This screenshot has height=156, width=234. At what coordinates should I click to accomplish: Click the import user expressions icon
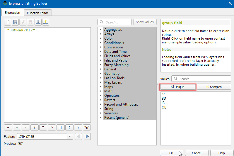coord(38,22)
